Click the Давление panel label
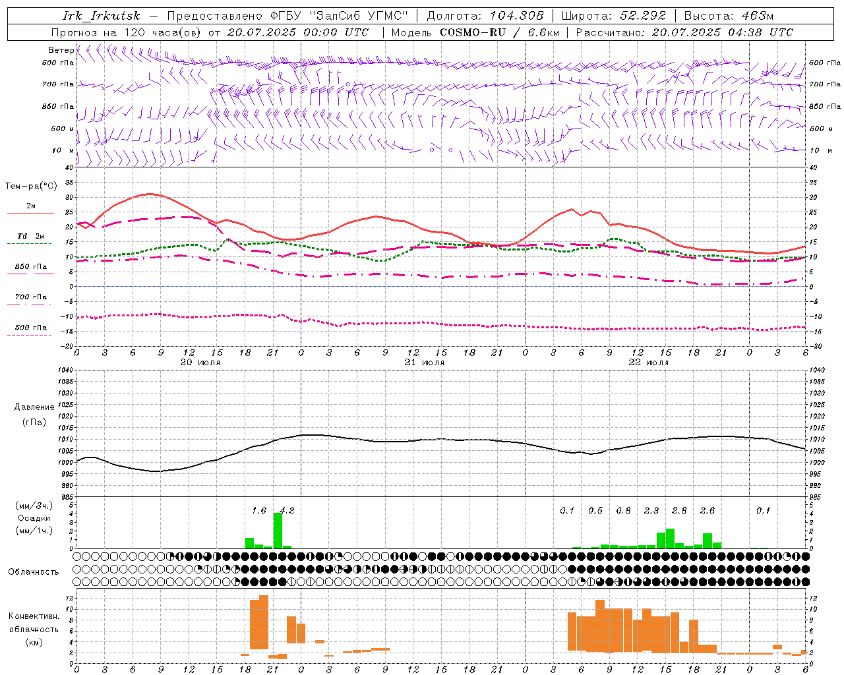844x675 pixels. [34, 407]
